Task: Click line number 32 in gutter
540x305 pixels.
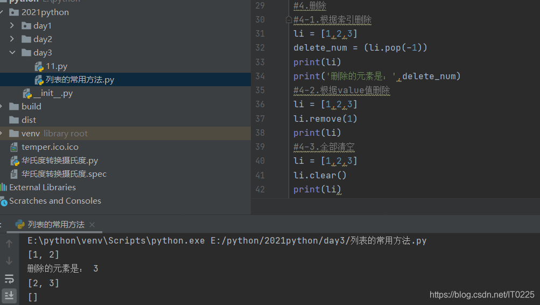Action: (x=260, y=47)
